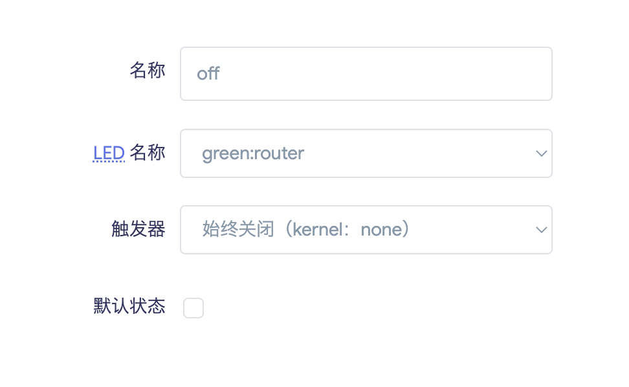The height and width of the screenshot is (387, 629).
Task: Click the underlined LED abbreviation
Action: coord(109,153)
